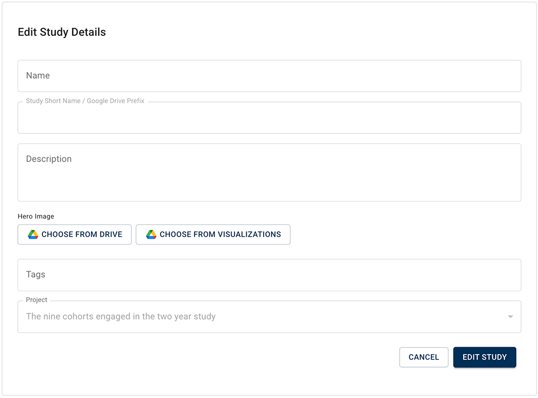Click the Project field label
The width and height of the screenshot is (538, 398).
pos(36,300)
